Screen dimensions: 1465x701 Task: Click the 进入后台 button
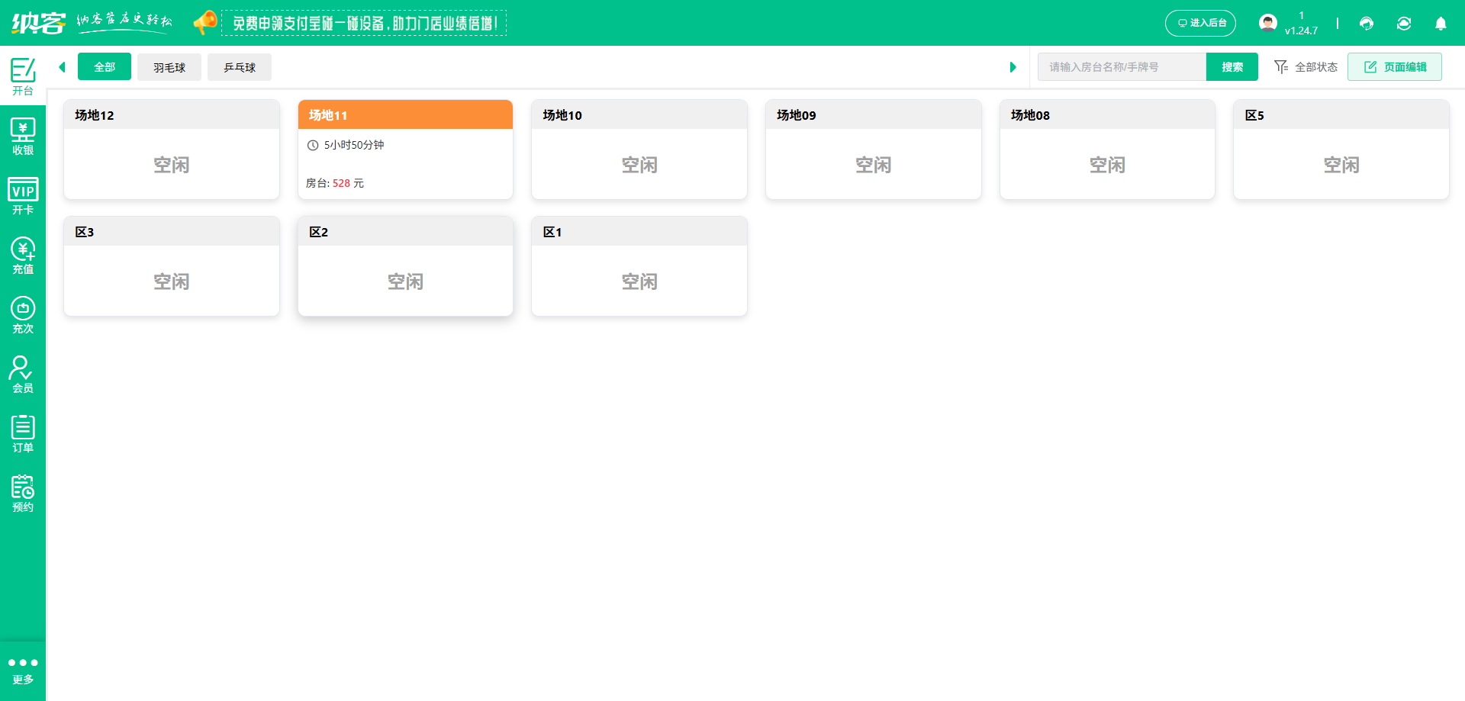1200,23
